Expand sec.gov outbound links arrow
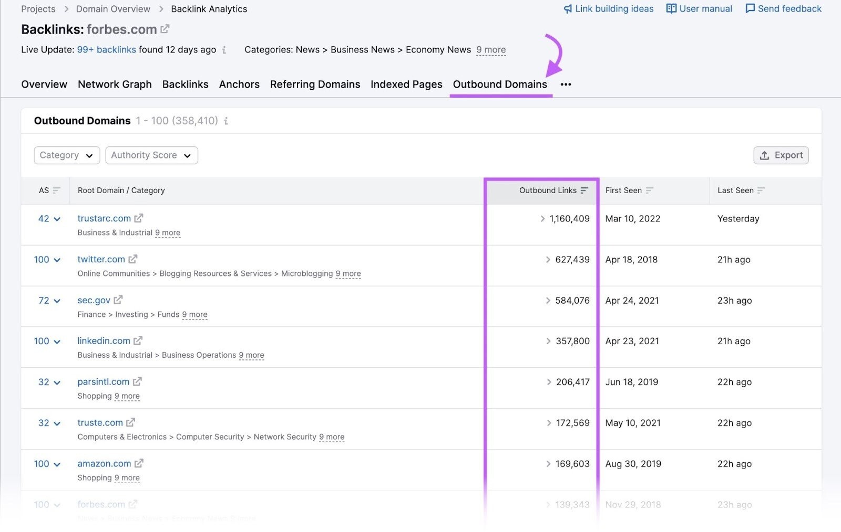The height and width of the screenshot is (532, 841). (x=548, y=301)
